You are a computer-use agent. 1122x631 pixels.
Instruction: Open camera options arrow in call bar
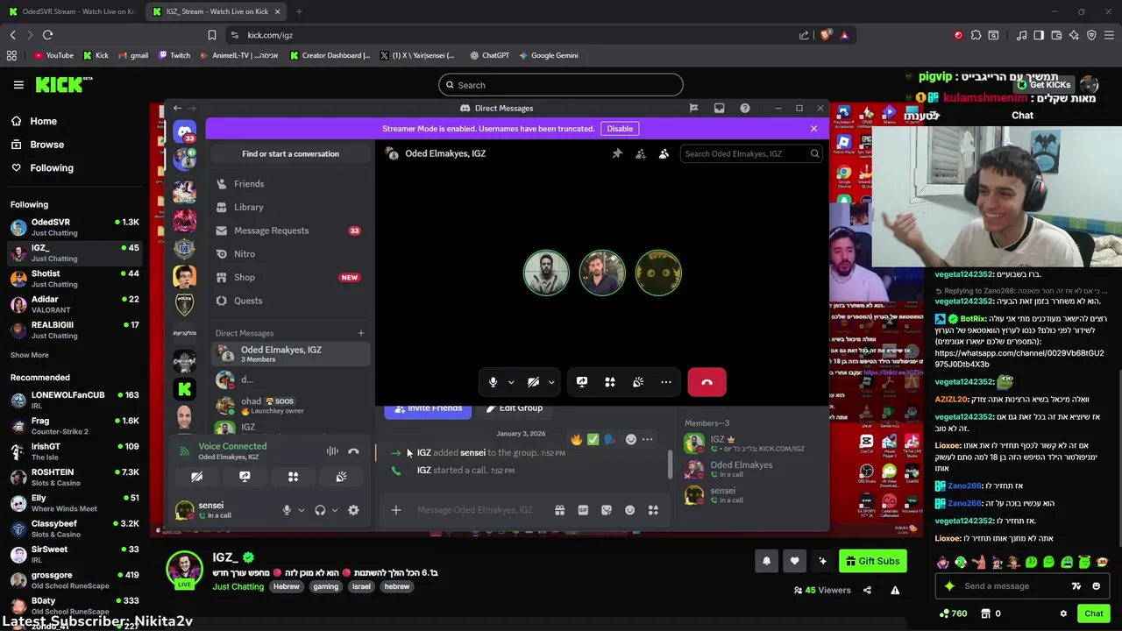(551, 382)
